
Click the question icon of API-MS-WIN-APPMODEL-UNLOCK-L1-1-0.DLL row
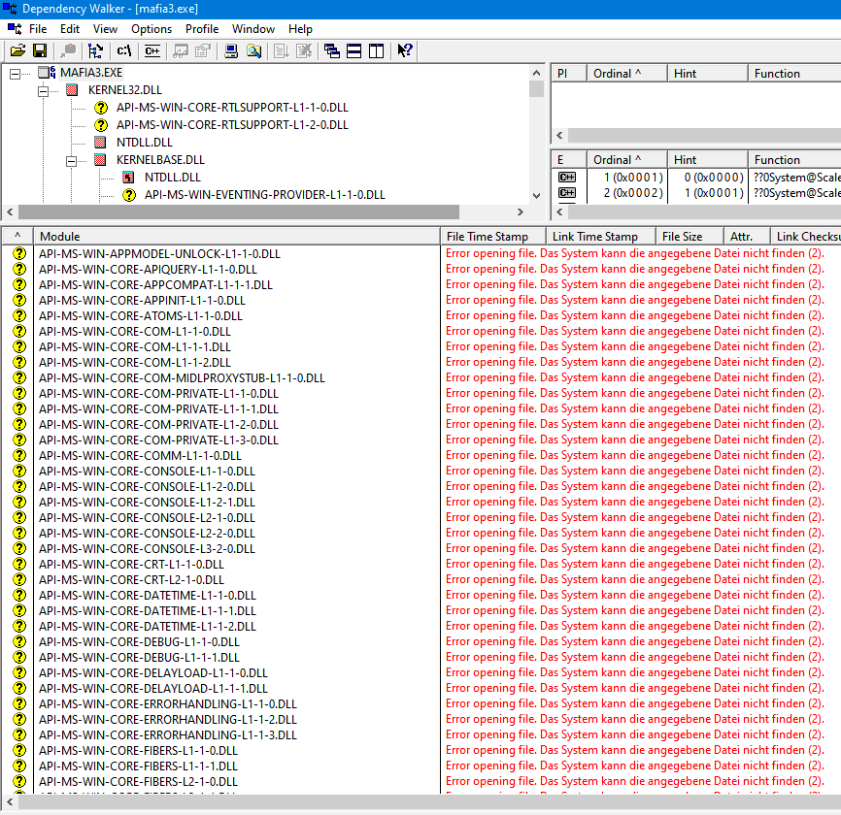pyautogui.click(x=19, y=253)
